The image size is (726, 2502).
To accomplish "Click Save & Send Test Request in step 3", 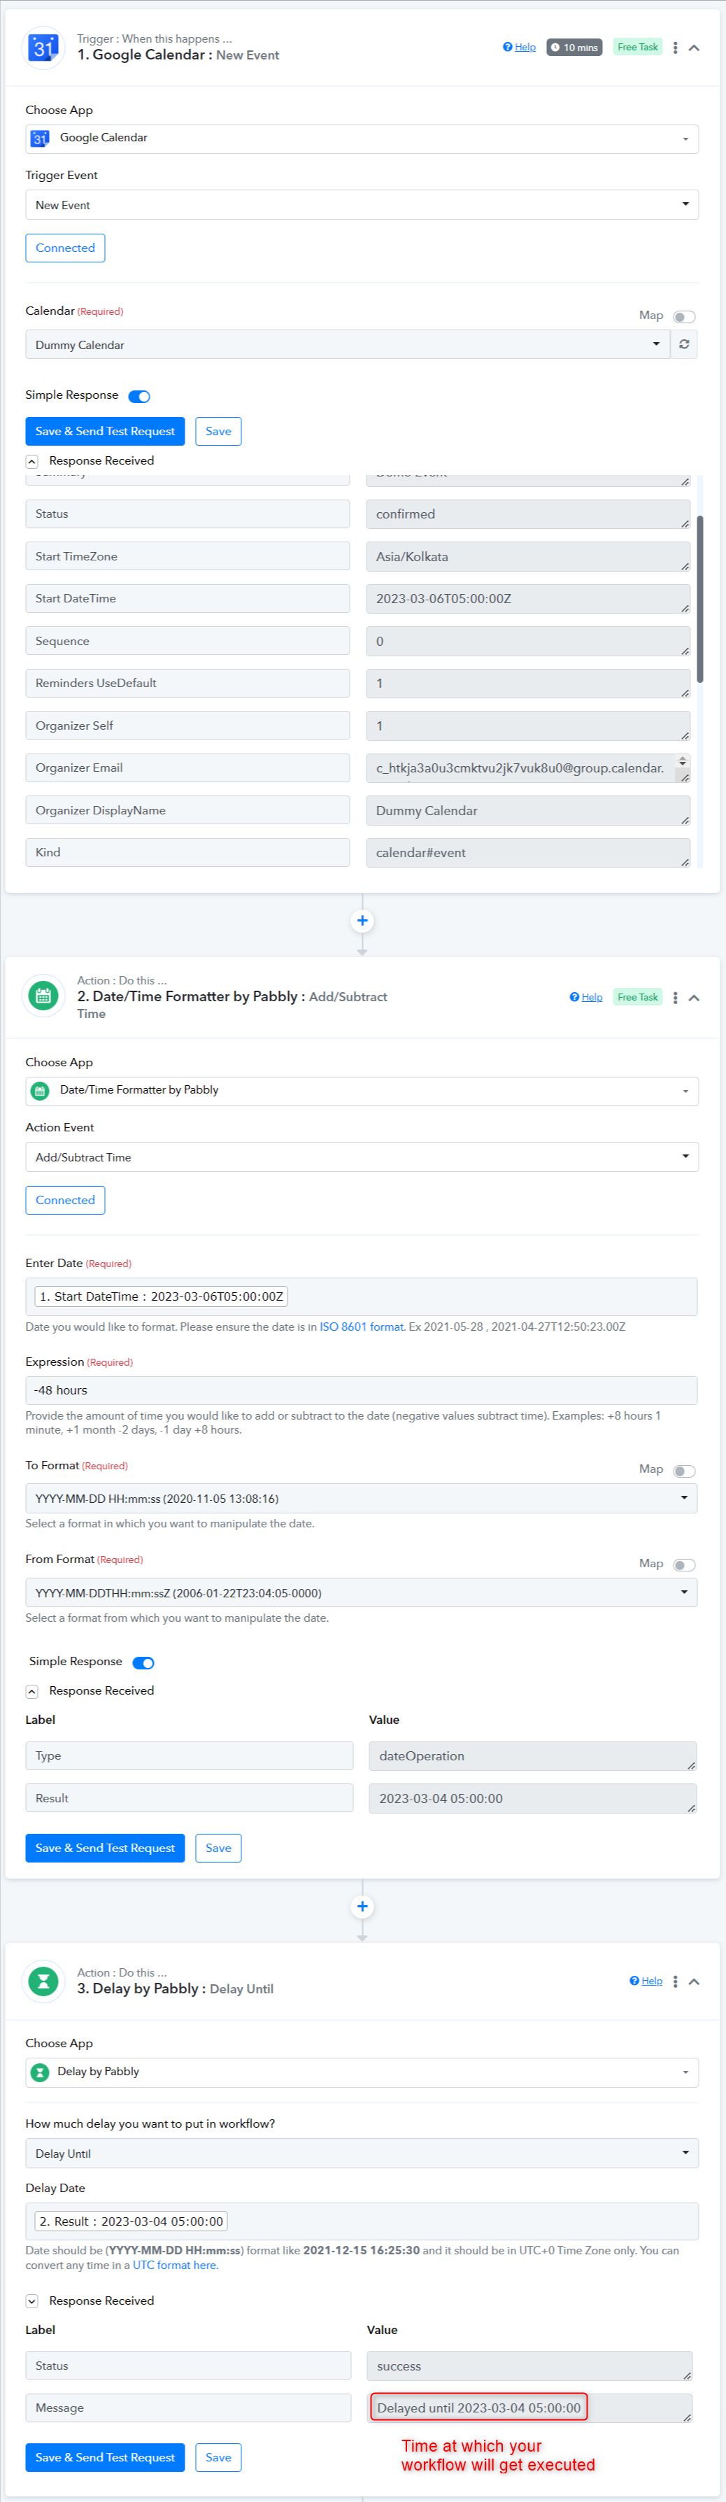I will pyautogui.click(x=105, y=2457).
